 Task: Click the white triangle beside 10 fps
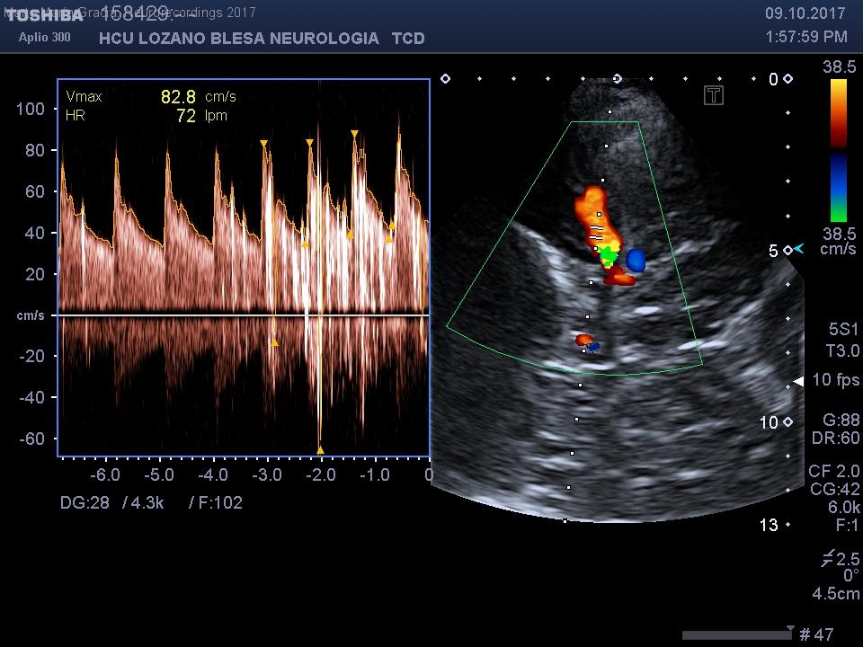click(x=798, y=381)
